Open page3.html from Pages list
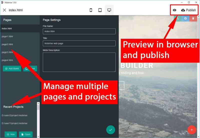 pyautogui.click(x=20, y=52)
